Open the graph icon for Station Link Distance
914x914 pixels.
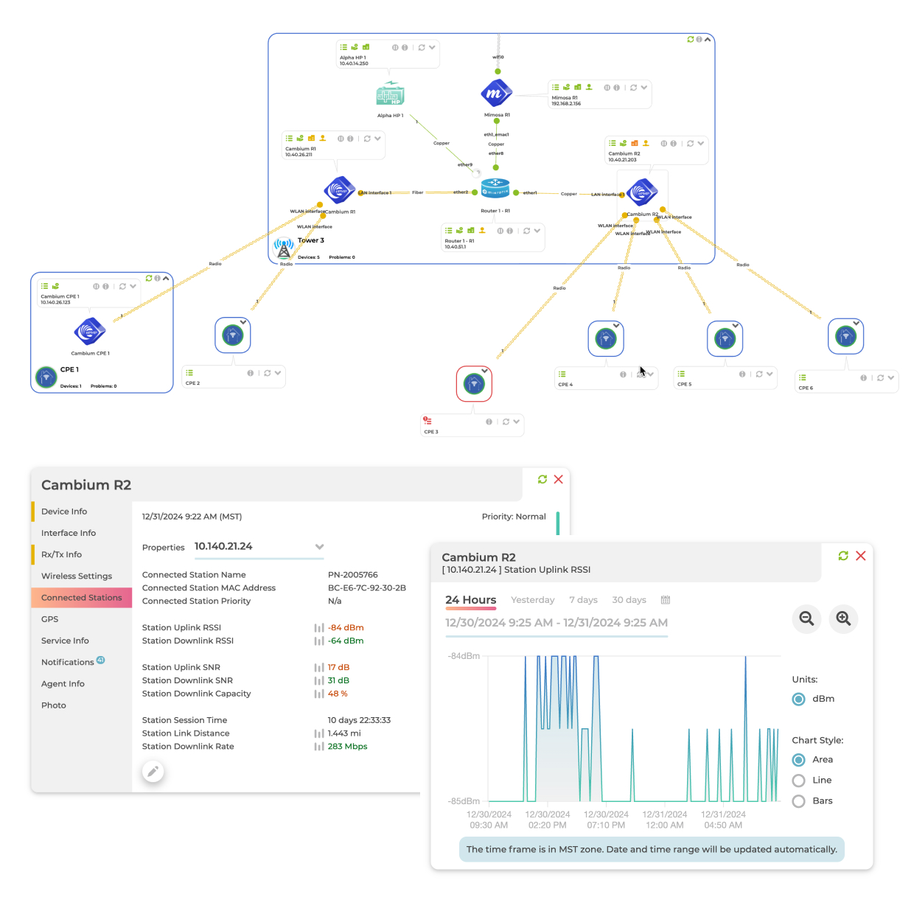tap(319, 734)
